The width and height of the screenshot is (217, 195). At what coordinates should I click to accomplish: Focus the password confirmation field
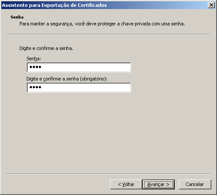[x=79, y=87]
